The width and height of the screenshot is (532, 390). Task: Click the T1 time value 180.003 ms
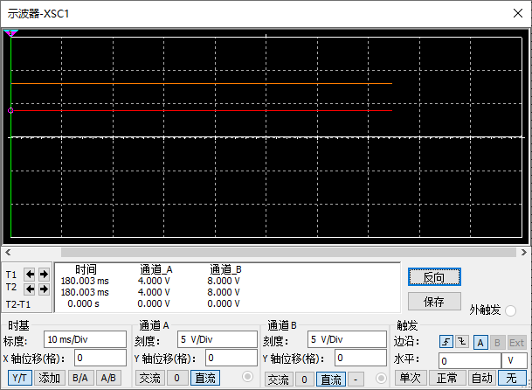(85, 281)
